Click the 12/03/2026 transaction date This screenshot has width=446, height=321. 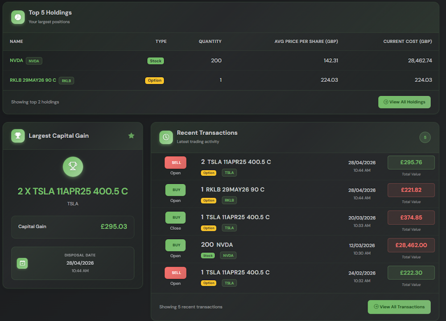tap(362, 245)
